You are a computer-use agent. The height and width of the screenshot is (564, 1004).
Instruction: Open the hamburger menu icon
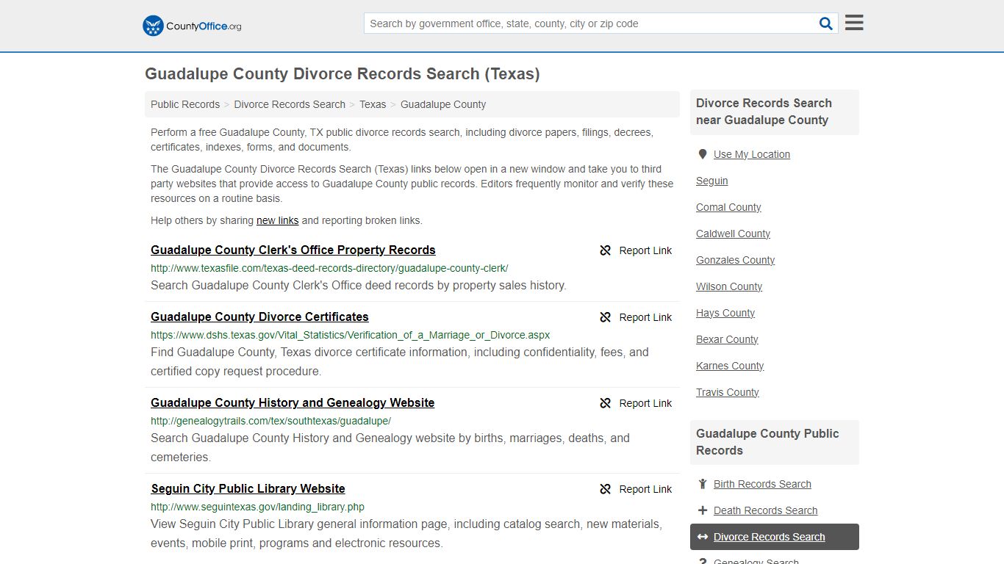point(854,23)
